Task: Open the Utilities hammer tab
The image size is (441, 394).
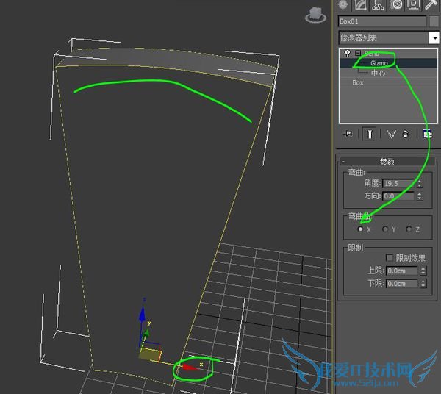Action: click(x=433, y=4)
